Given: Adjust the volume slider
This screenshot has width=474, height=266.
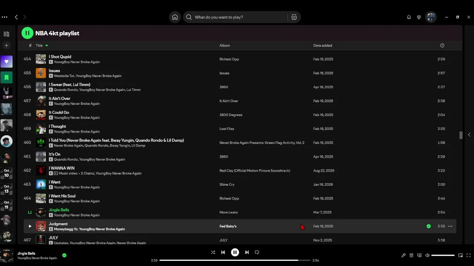Looking at the screenshot, I should tap(443, 255).
